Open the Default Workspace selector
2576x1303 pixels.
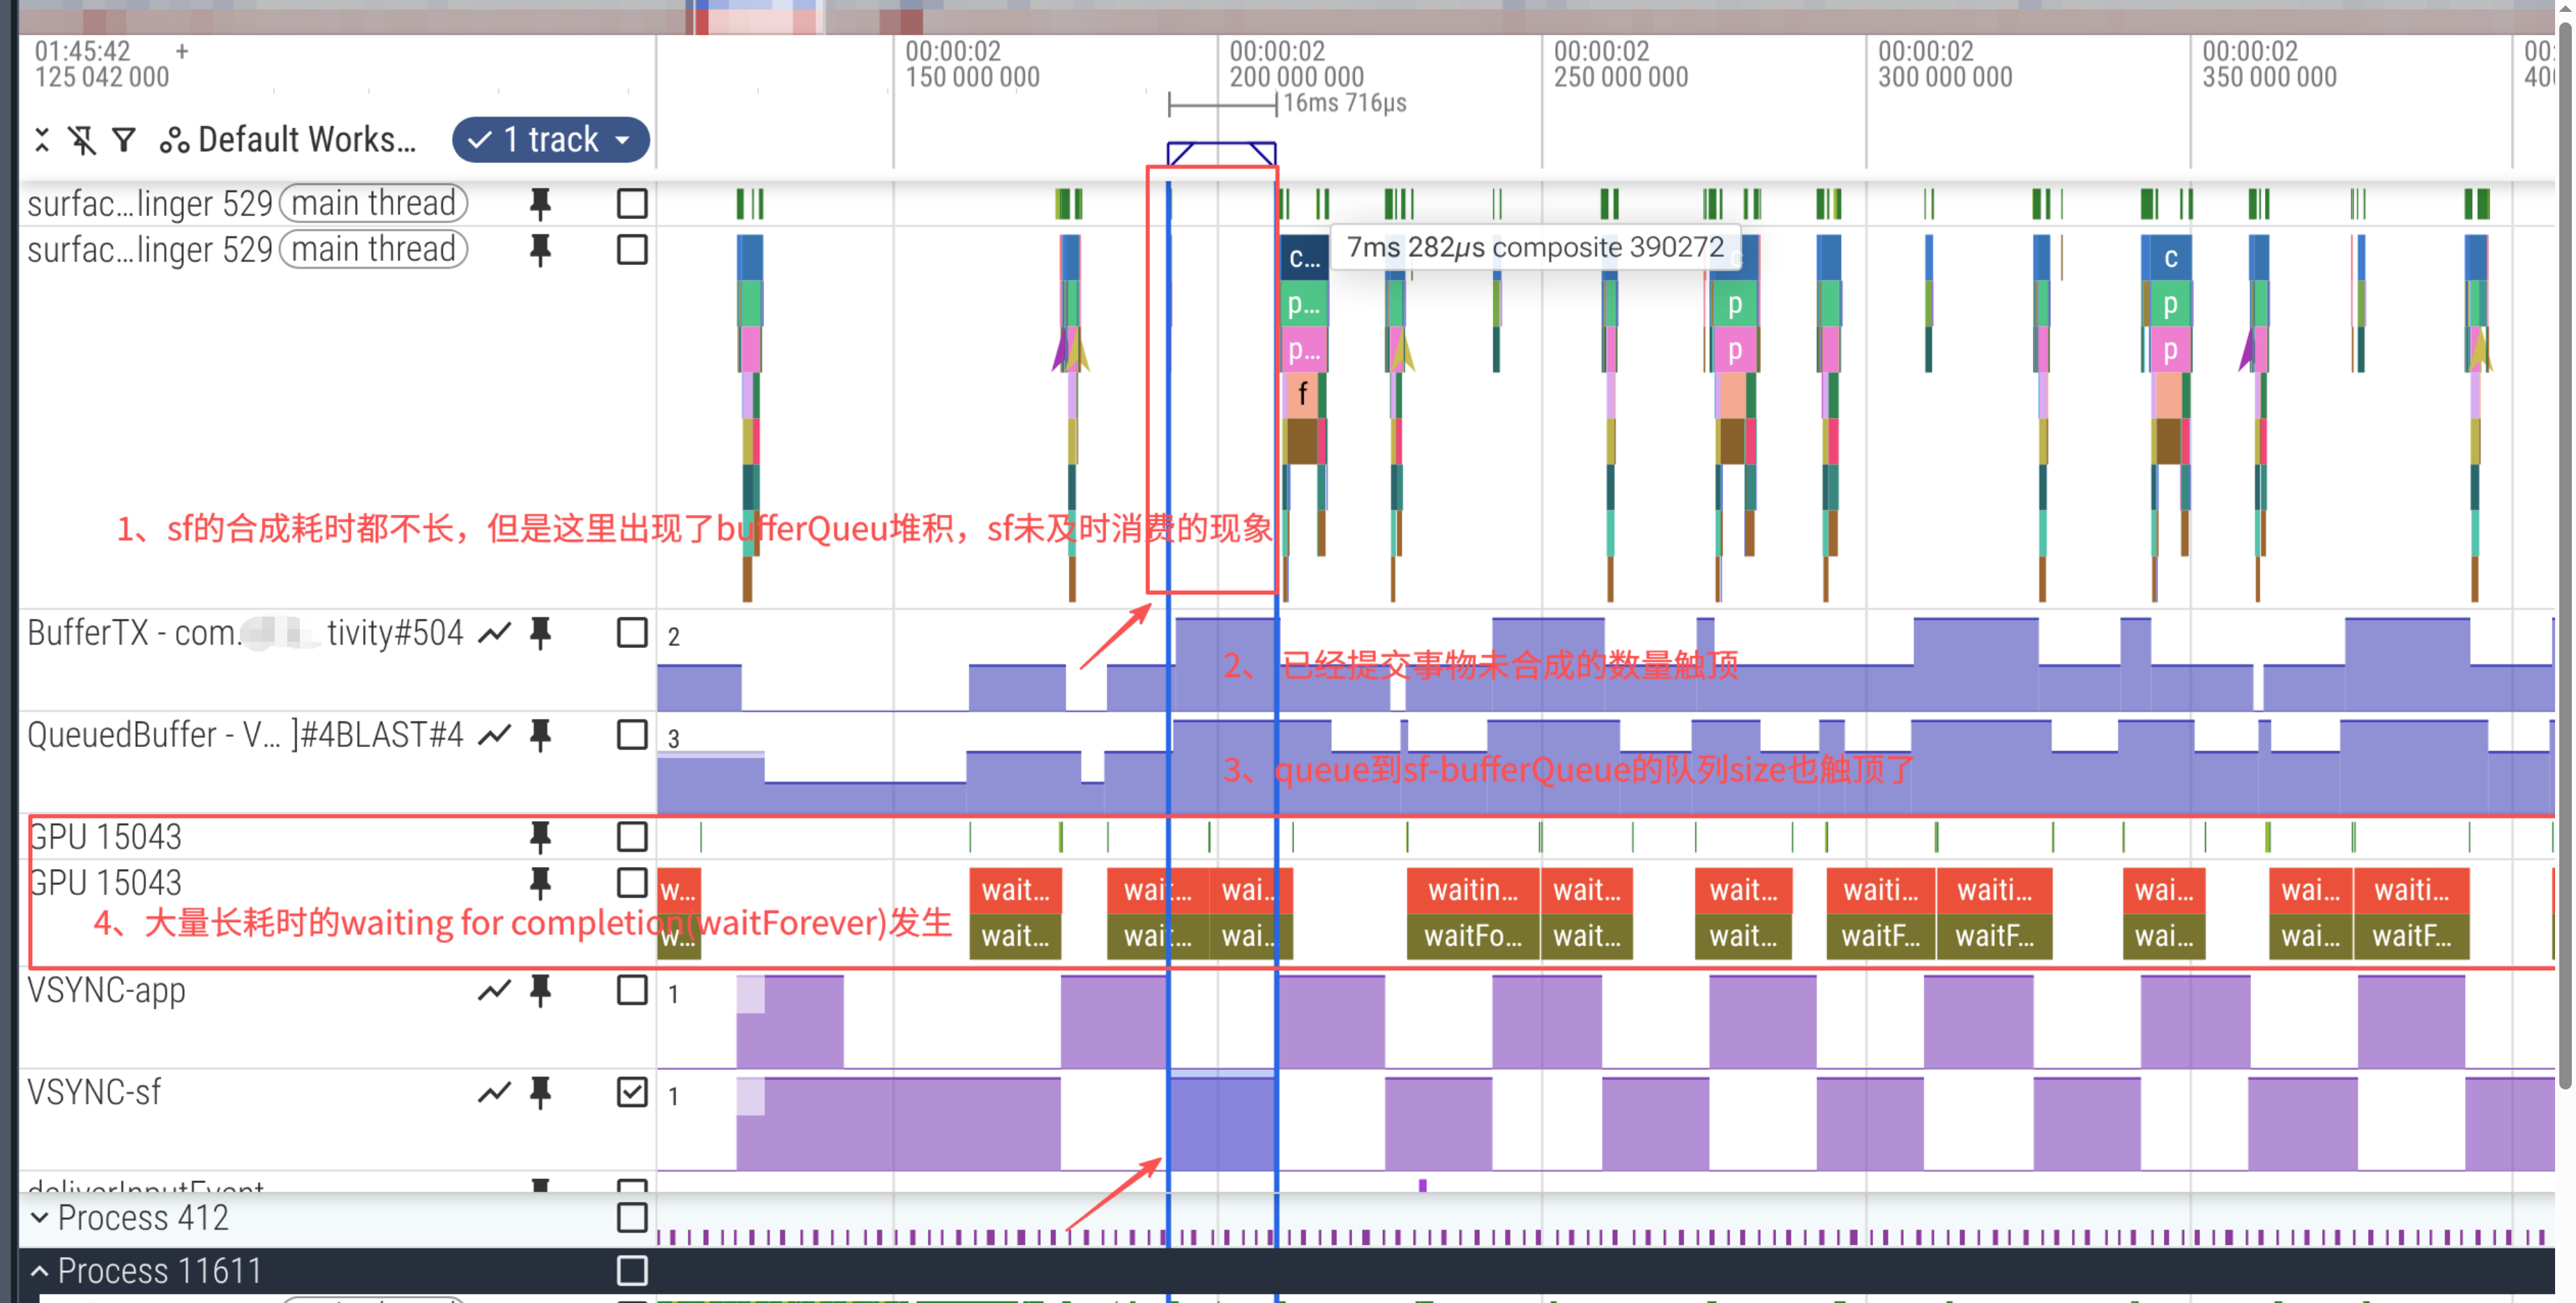pyautogui.click(x=288, y=140)
